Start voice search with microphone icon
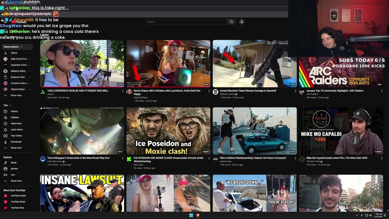 (x=242, y=22)
